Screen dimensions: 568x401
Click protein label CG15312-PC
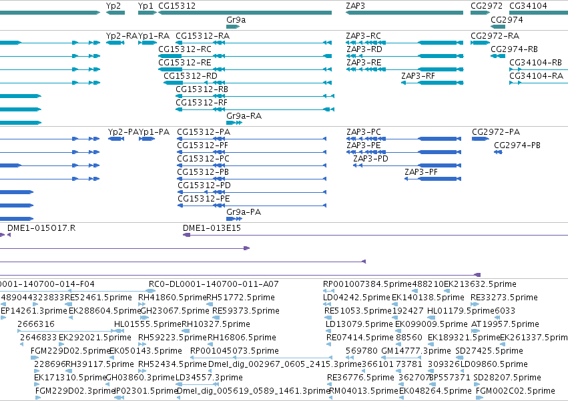[x=203, y=159]
